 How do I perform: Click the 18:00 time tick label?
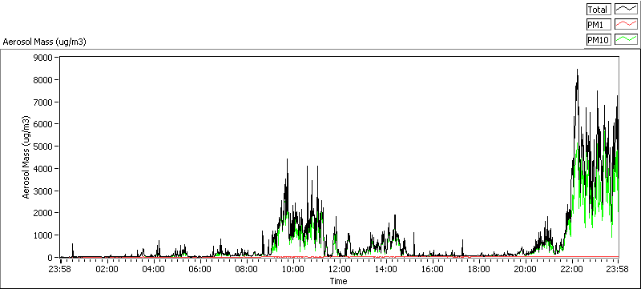click(x=478, y=270)
